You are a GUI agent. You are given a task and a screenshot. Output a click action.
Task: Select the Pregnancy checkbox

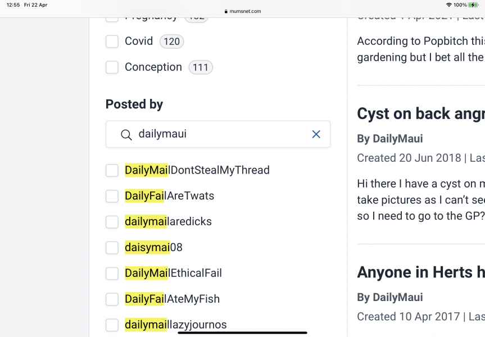click(x=112, y=17)
